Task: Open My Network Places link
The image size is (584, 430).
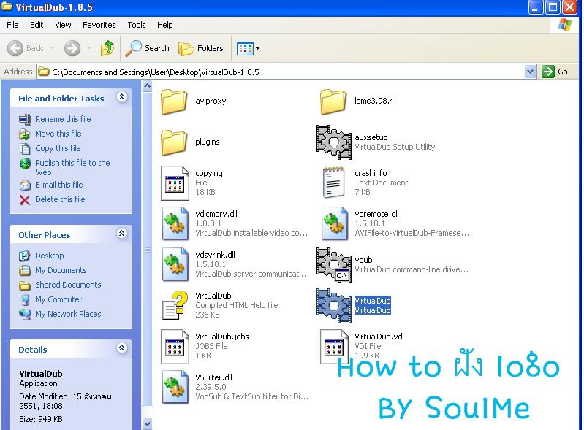Action: [68, 314]
